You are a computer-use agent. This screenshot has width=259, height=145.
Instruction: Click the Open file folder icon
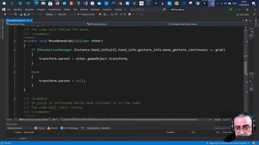[21, 14]
